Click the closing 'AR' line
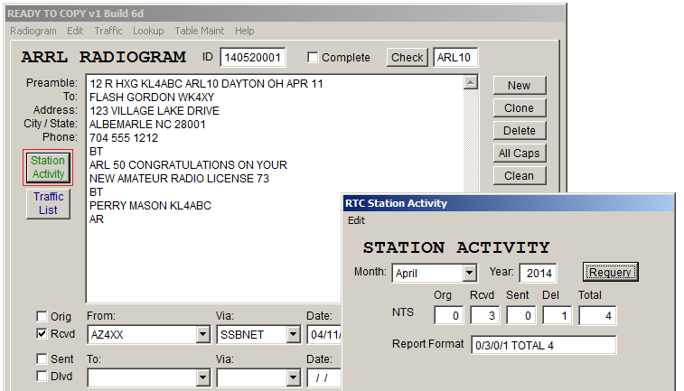Screen dimensions: 684x391 pos(97,219)
